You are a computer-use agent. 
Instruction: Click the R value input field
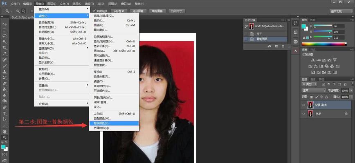(x=339, y=26)
